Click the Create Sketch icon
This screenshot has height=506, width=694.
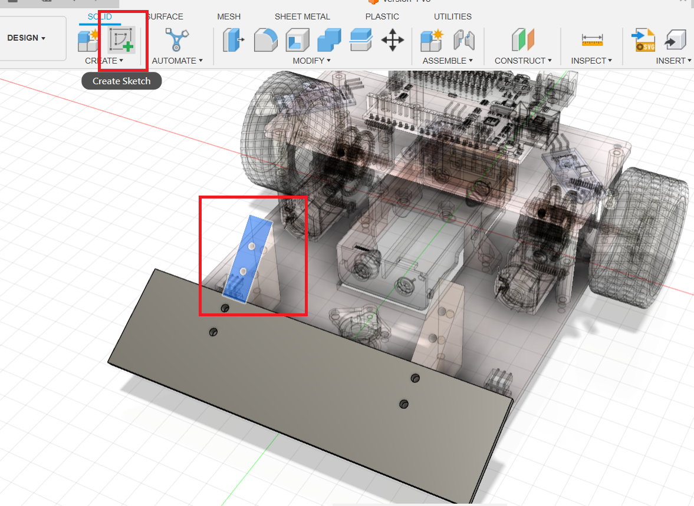tap(122, 40)
